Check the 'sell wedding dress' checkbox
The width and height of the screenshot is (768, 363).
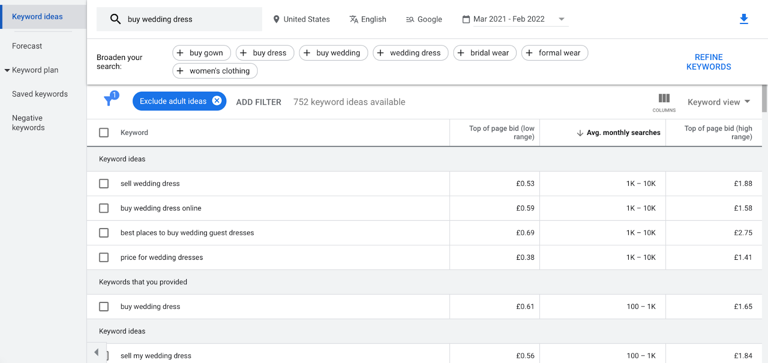(x=104, y=183)
